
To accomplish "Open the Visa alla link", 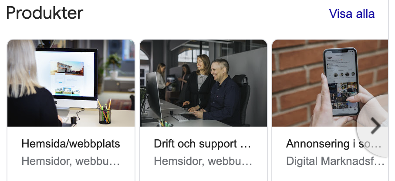I will click(x=352, y=13).
